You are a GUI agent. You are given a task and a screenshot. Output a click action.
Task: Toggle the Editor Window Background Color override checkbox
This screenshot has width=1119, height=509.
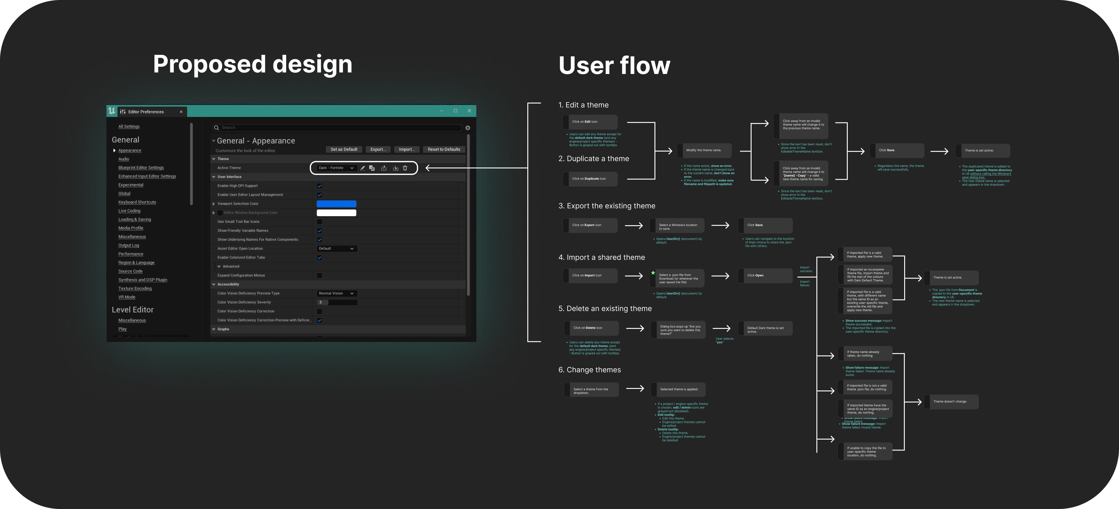(x=220, y=213)
